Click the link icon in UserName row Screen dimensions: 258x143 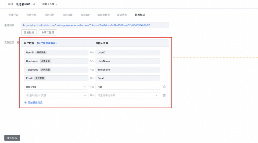[92, 61]
